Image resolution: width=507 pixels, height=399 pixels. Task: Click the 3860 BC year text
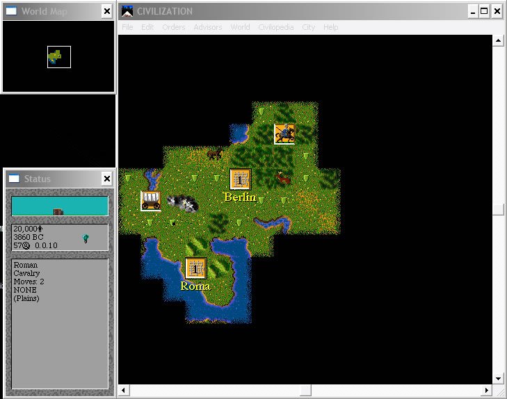(x=28, y=237)
